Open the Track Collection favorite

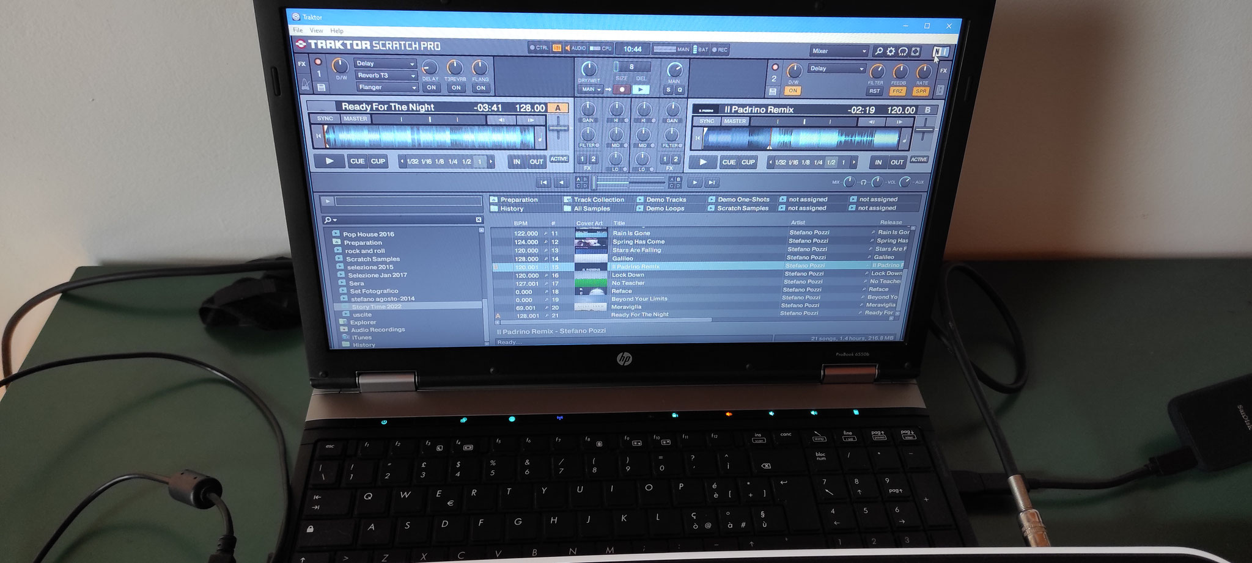pos(599,200)
